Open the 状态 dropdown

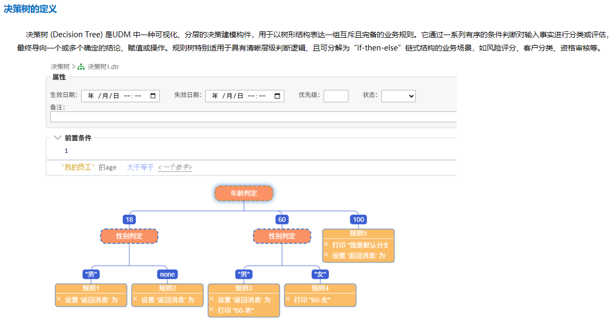tap(398, 96)
